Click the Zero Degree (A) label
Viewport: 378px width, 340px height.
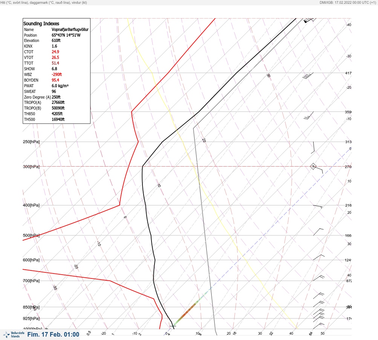coord(37,97)
